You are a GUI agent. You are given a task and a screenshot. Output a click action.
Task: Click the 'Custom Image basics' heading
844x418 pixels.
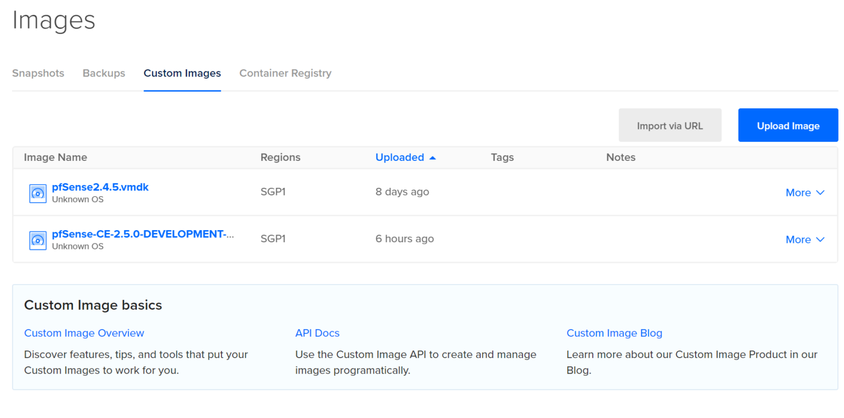(93, 305)
